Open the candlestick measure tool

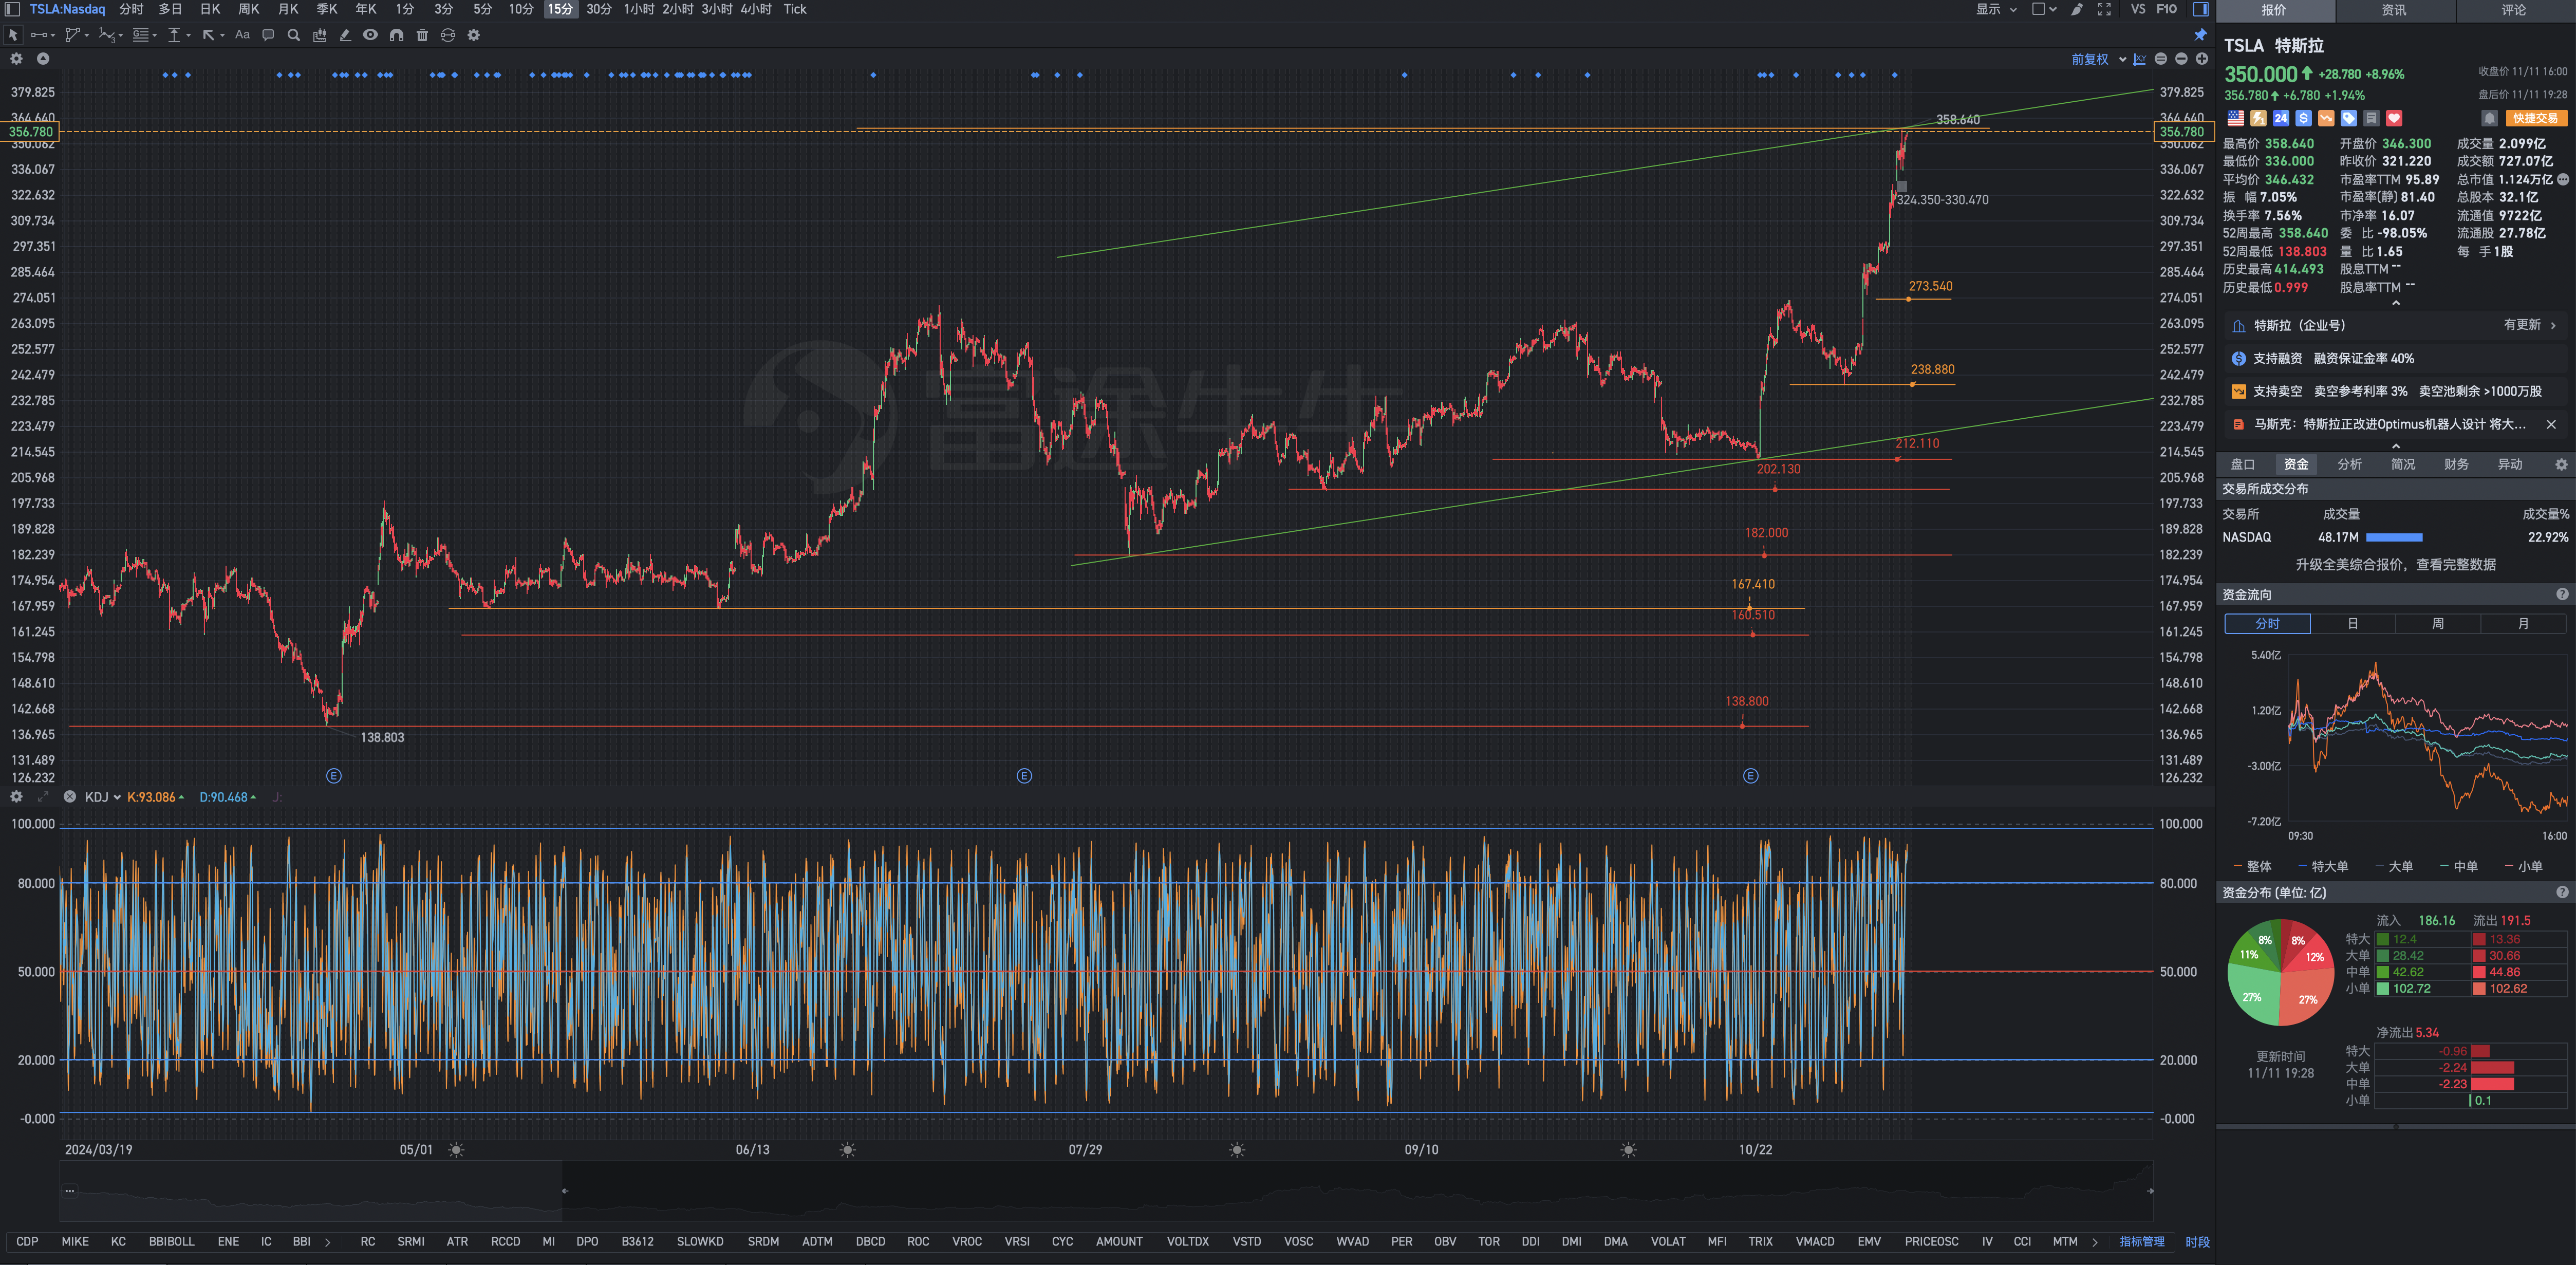[x=320, y=35]
